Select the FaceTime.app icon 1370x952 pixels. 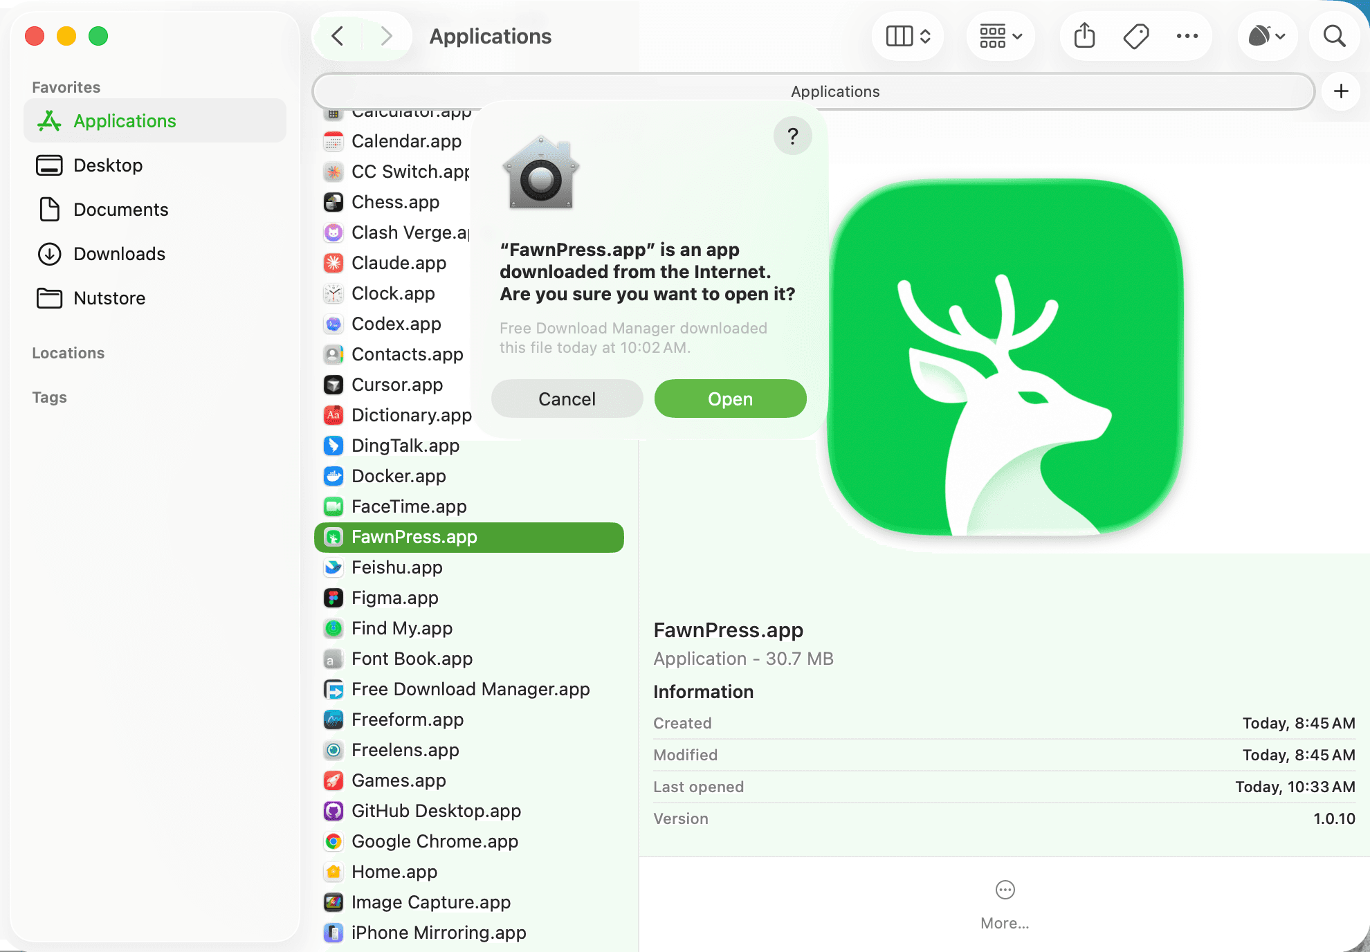[x=334, y=506]
